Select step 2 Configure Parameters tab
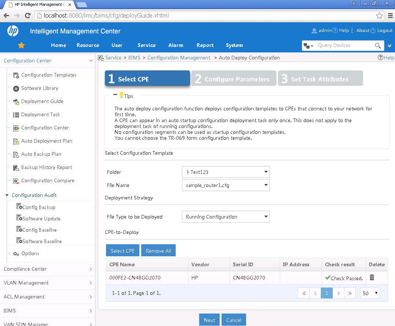The image size is (395, 326). click(234, 78)
